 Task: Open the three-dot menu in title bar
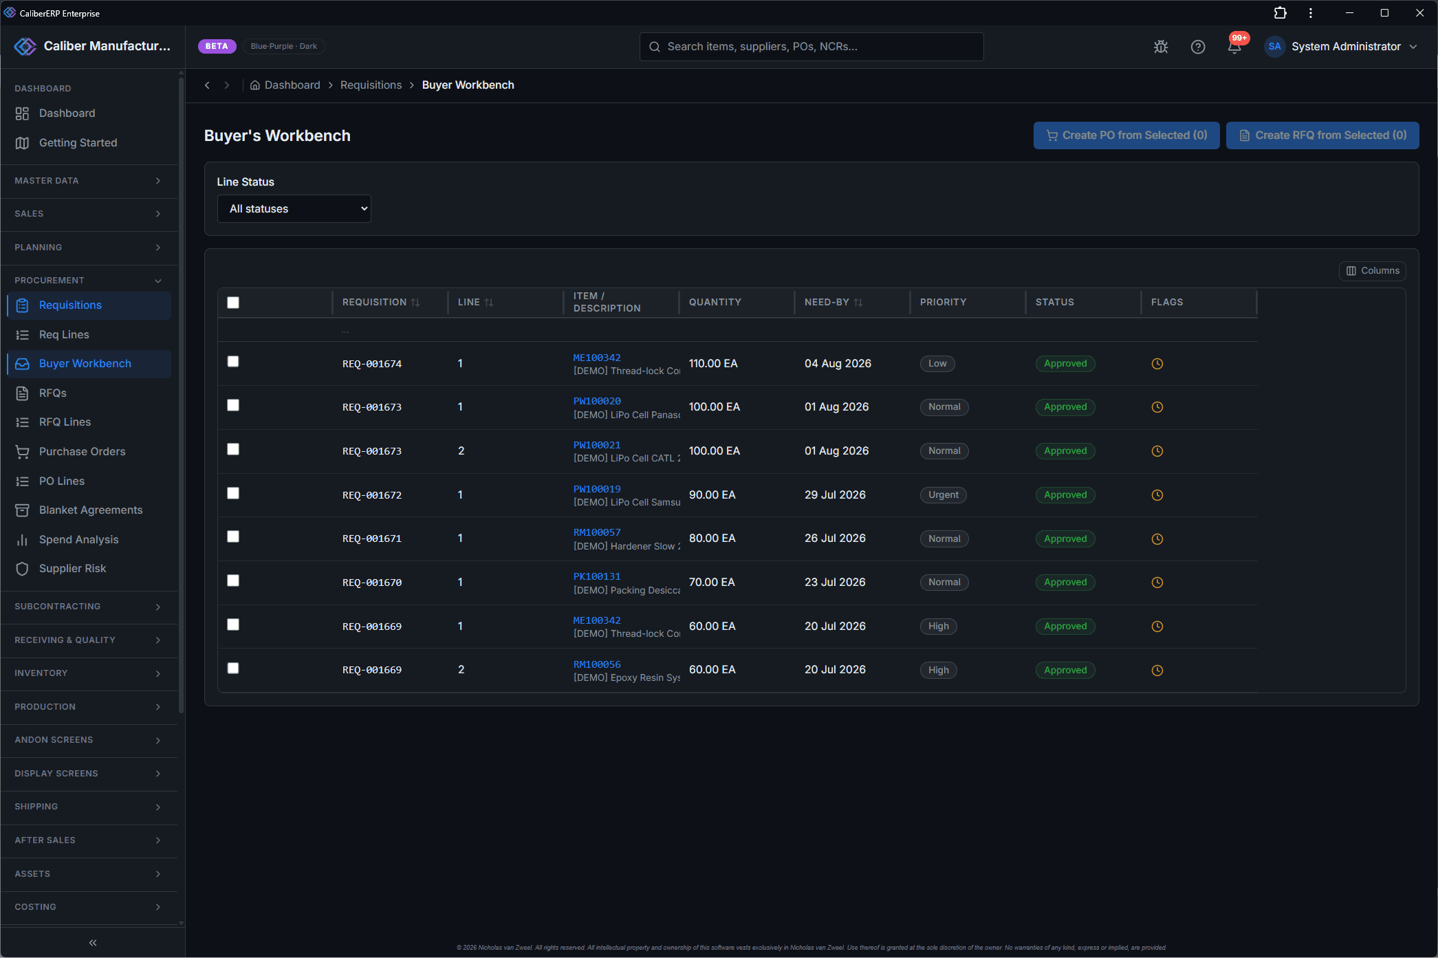(x=1311, y=13)
